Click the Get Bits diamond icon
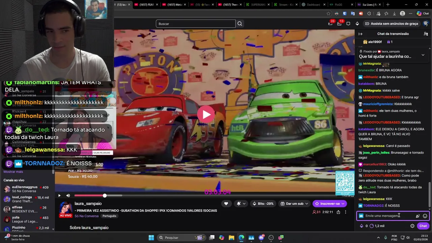The width and height of the screenshot is (432, 243). (x=357, y=24)
